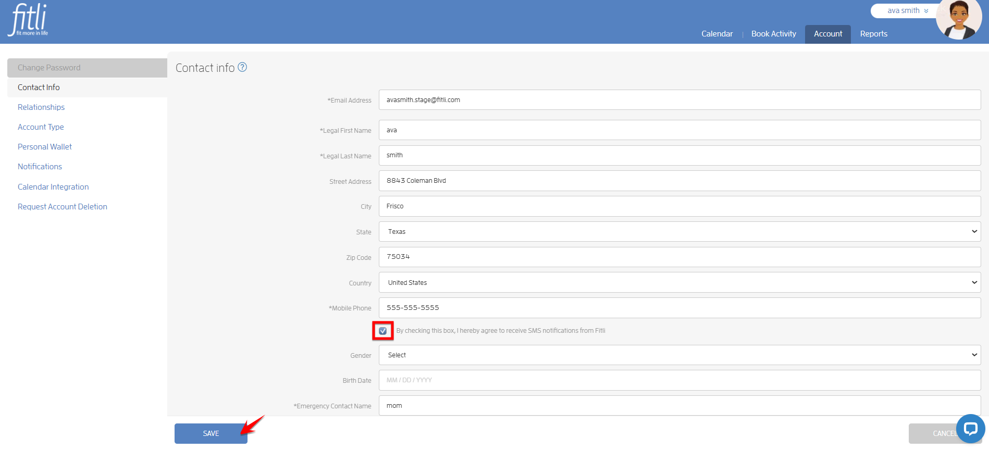989x450 pixels.
Task: Open the Gender Select dropdown
Action: pos(679,355)
